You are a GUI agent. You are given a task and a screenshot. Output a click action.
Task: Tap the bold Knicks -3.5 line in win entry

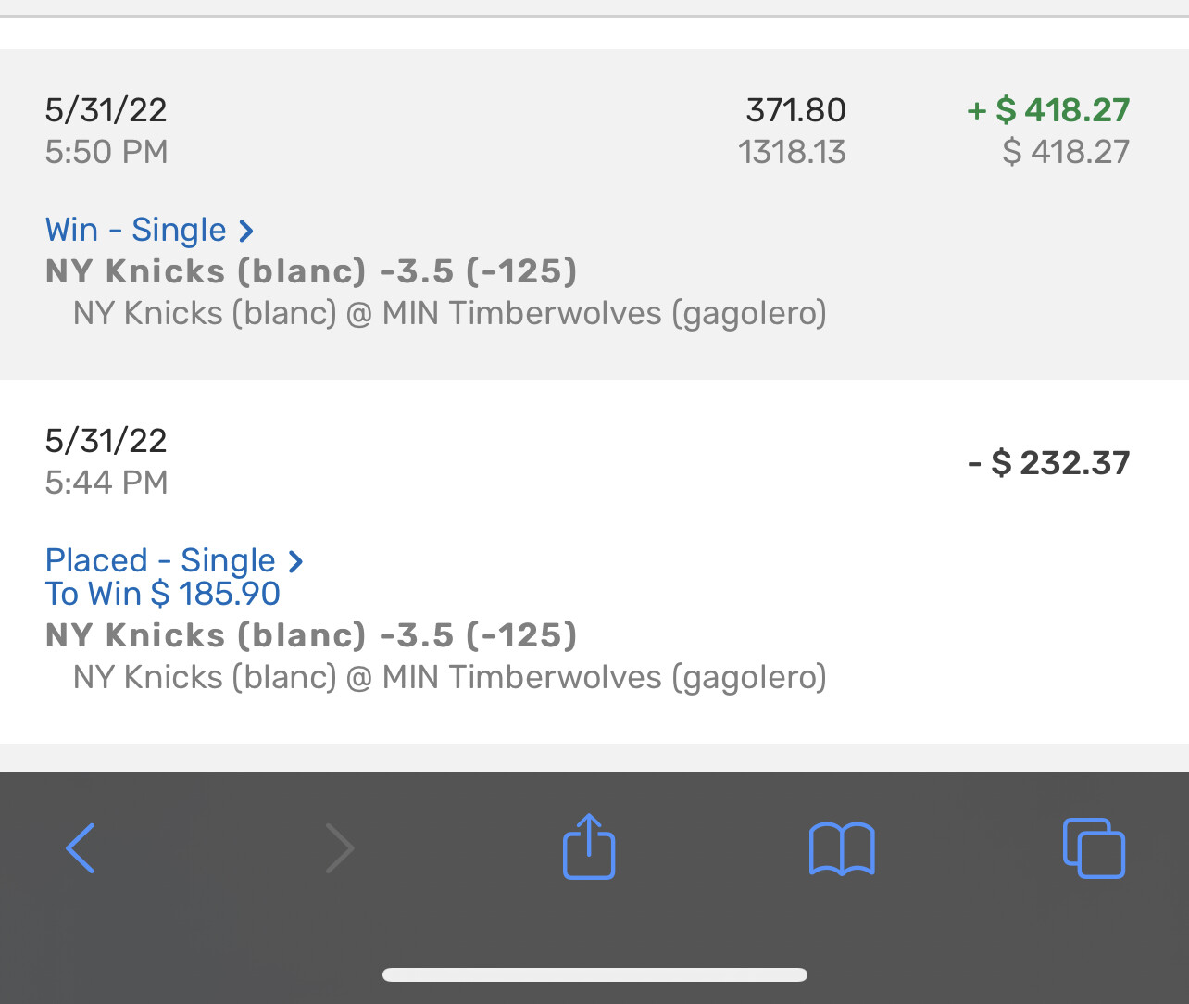click(311, 271)
